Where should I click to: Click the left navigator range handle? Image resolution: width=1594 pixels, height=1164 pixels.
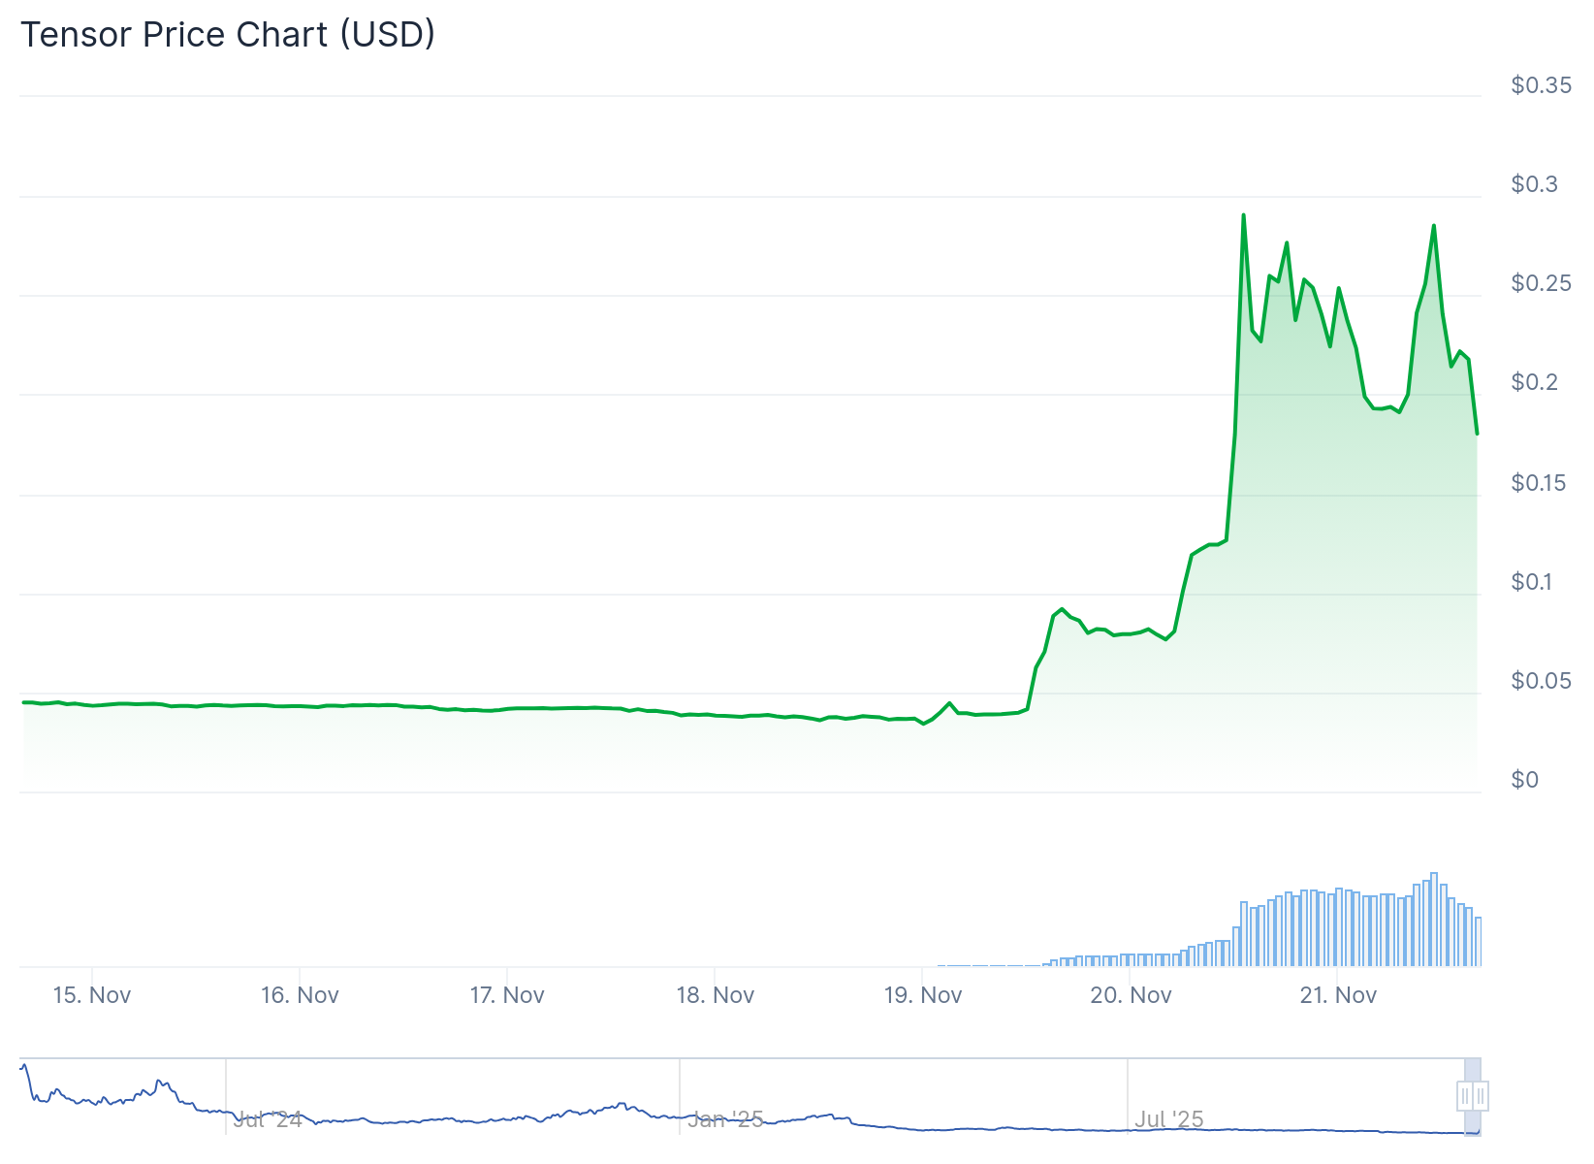[x=1465, y=1096]
